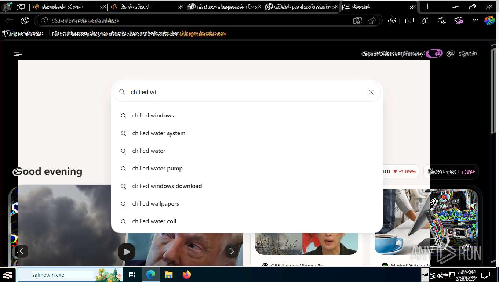Open the Copilot sidebar icon
The image size is (499, 282).
coord(489,21)
